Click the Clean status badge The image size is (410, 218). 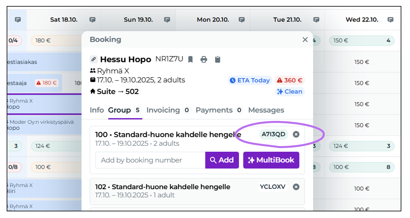(x=290, y=92)
